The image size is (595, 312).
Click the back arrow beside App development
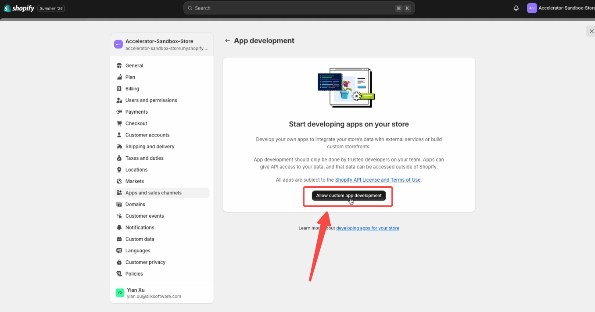click(x=227, y=41)
